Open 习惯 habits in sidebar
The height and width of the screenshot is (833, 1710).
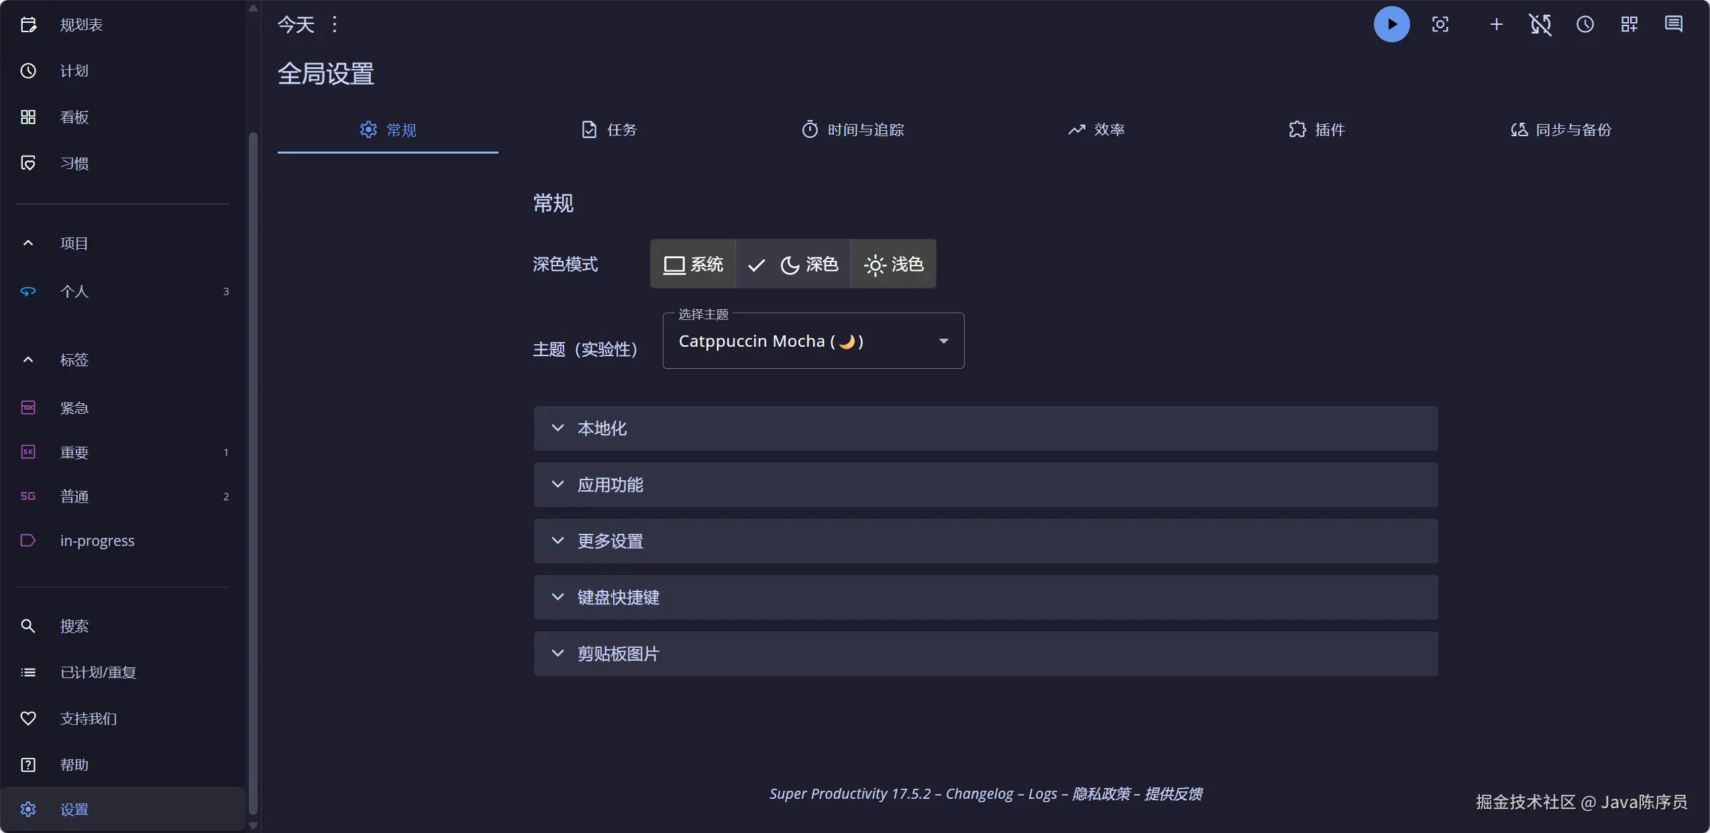pos(74,164)
